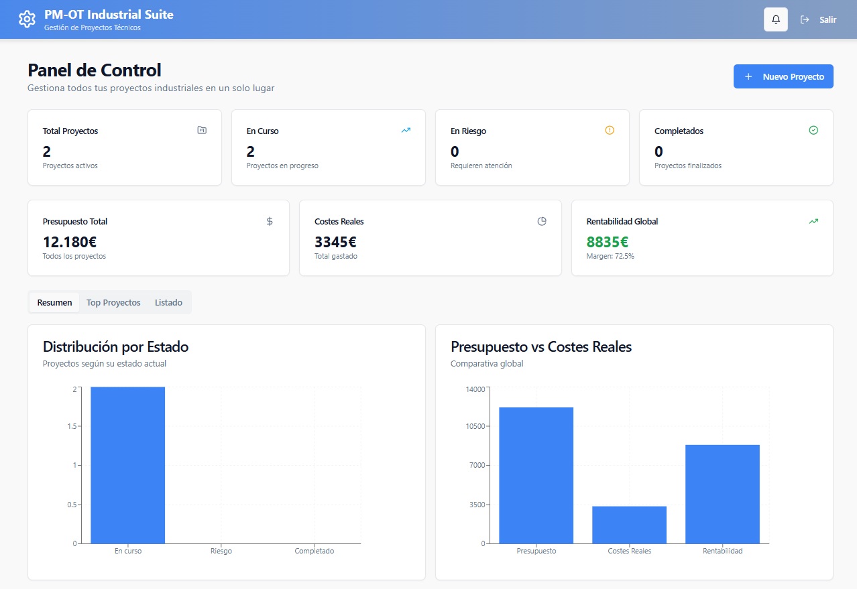The image size is (857, 589).
Task: Click the green trend icon in Rentabilidad Global
Action: (x=813, y=221)
